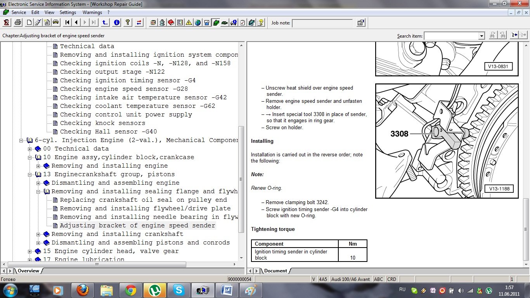Open 'Replacing crankshaft oil seal on pulley end'
Viewport: 530px width, 298px height.
[x=143, y=200]
